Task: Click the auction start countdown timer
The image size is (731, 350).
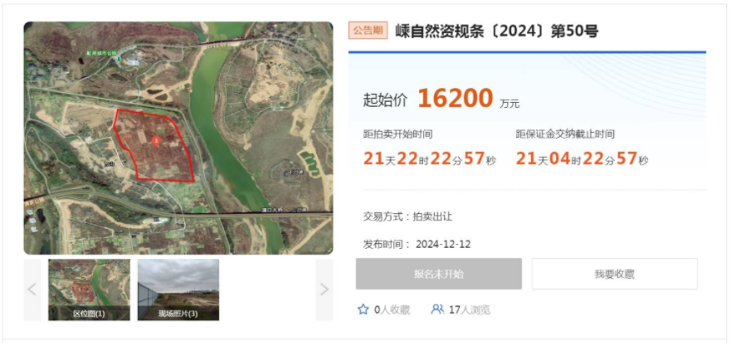Action: click(x=430, y=159)
